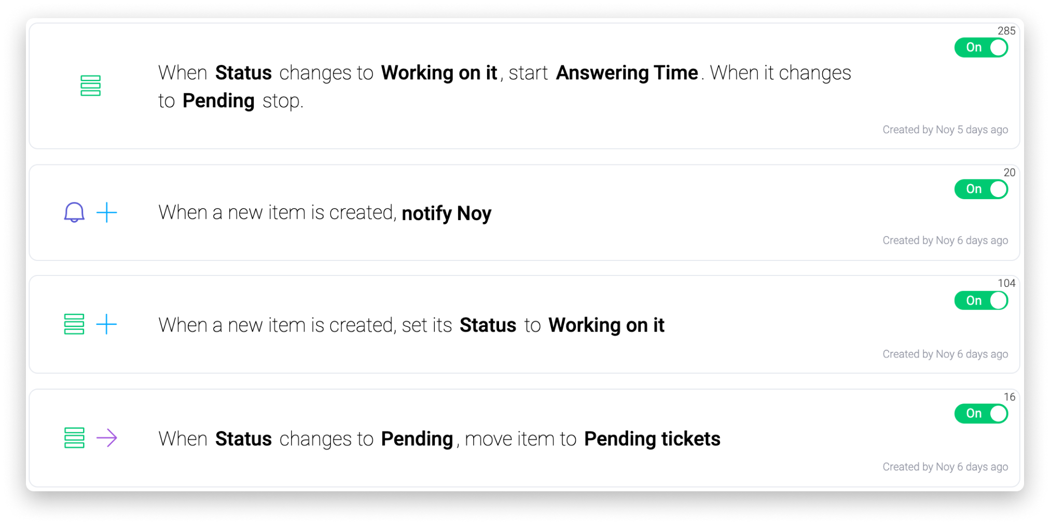Select the Answering Time field in first automation
The image size is (1050, 525).
[x=627, y=73]
